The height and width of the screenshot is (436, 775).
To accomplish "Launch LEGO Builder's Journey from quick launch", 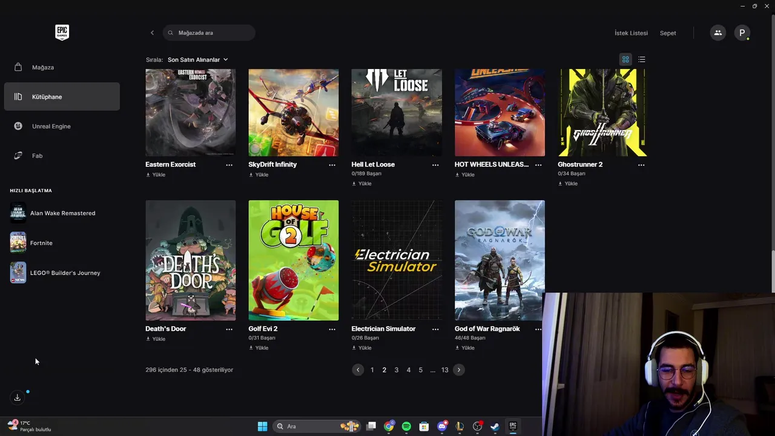I will [x=55, y=272].
